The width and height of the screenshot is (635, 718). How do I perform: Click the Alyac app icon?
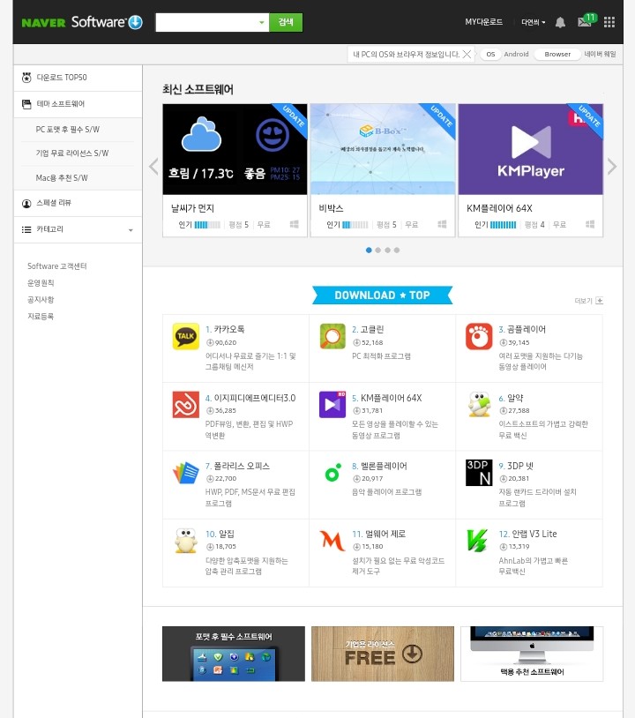pos(479,404)
